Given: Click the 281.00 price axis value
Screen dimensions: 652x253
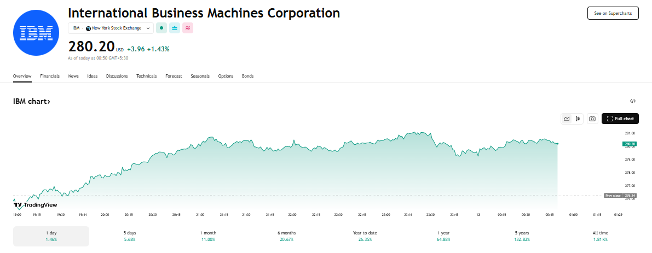Looking at the screenshot, I should [x=630, y=133].
